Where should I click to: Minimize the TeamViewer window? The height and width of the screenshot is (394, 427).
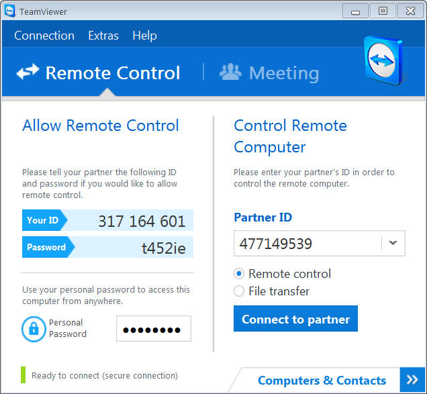[355, 11]
